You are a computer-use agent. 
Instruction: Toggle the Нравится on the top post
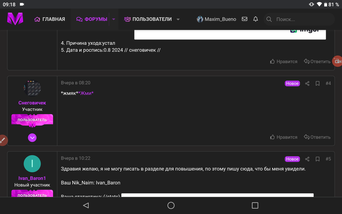pos(283,61)
